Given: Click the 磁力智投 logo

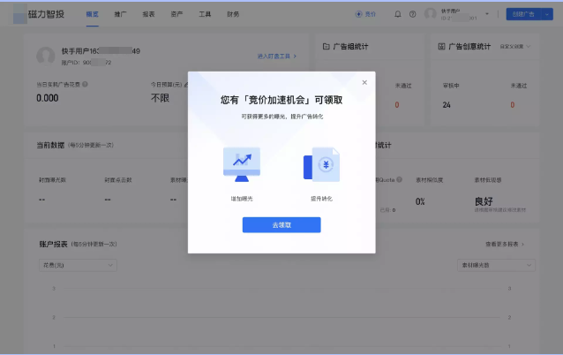Looking at the screenshot, I should [39, 14].
